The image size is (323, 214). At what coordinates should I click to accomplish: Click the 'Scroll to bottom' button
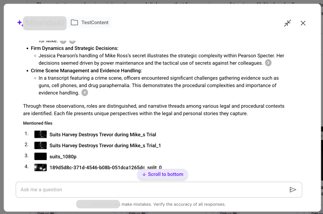[163, 174]
